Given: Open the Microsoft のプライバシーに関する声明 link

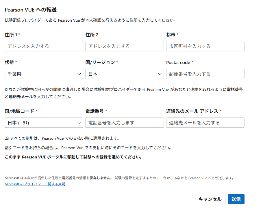Looking at the screenshot, I should pos(35,184).
